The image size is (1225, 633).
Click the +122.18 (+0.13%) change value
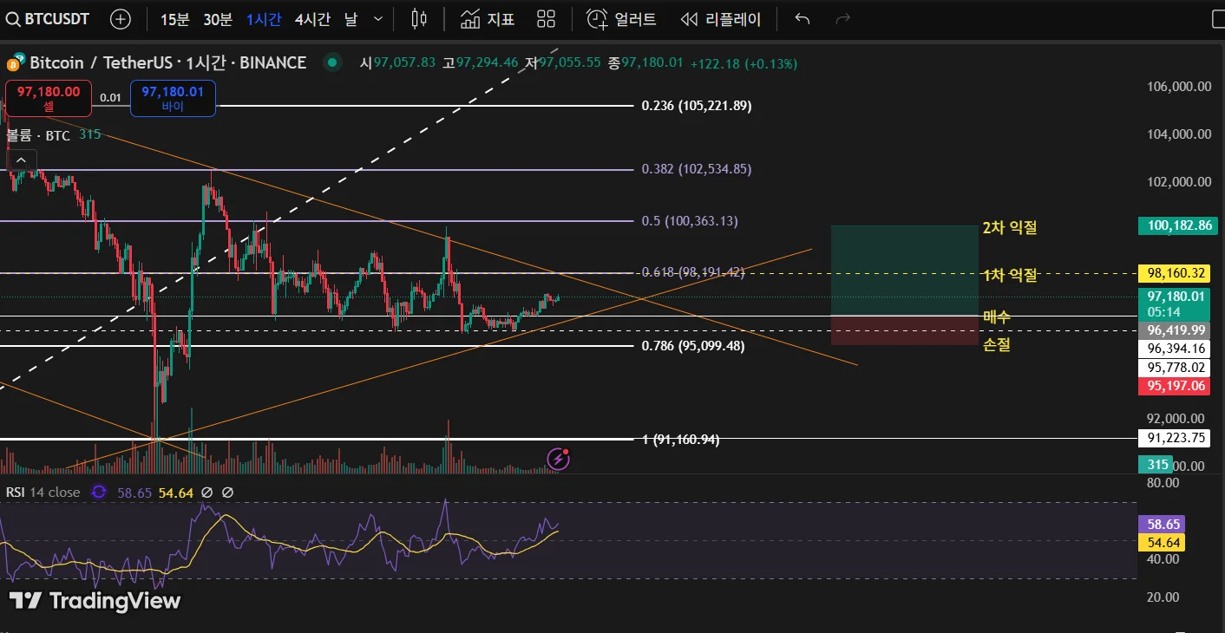pyautogui.click(x=743, y=63)
